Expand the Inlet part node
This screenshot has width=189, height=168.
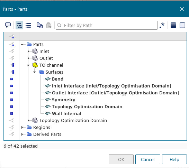pos(28,52)
